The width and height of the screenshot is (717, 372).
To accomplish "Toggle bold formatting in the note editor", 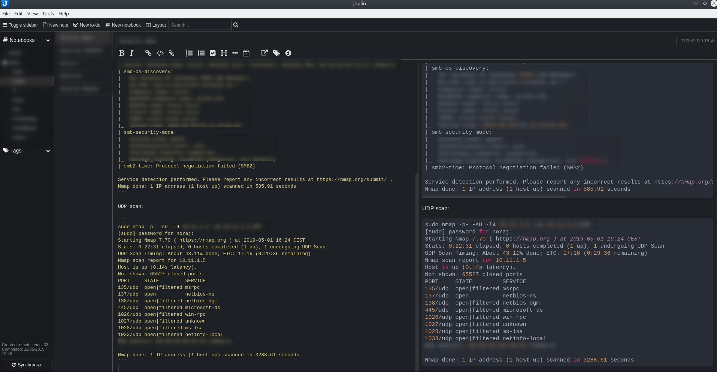I will (122, 53).
